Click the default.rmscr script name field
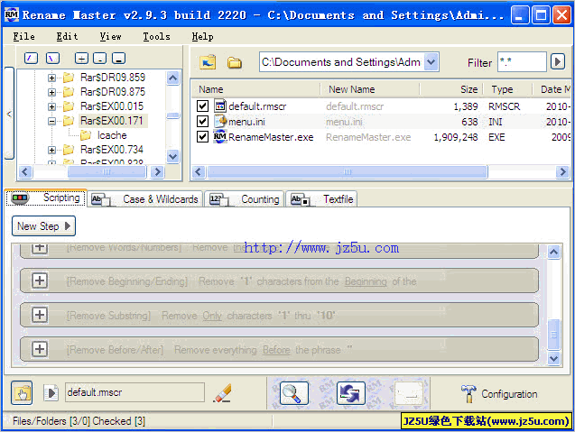575x432 pixels. point(134,392)
